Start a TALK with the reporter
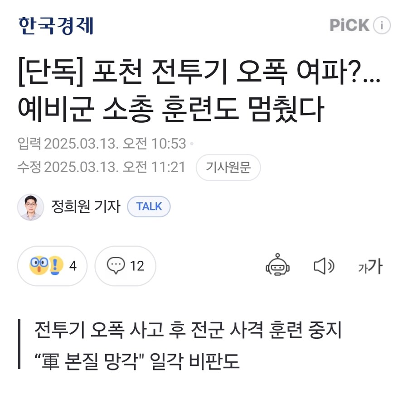 tap(149, 206)
